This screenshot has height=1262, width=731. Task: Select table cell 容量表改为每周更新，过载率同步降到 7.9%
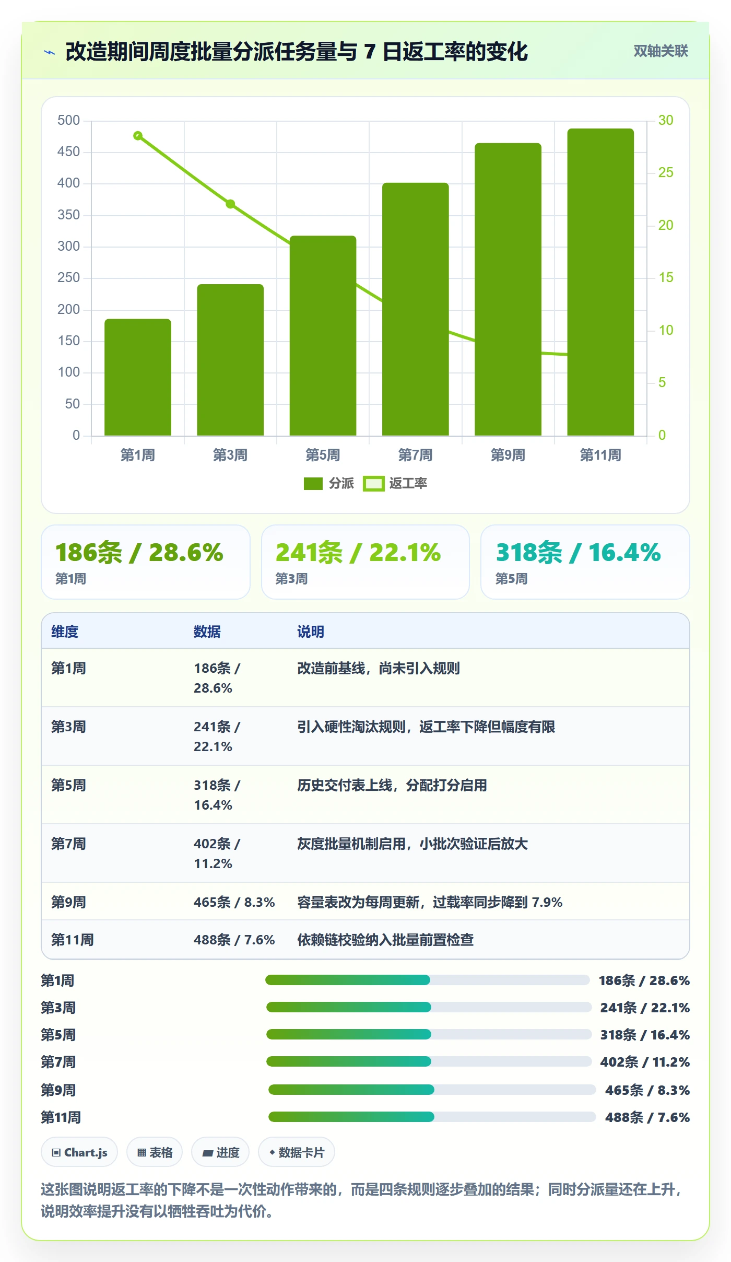[430, 902]
